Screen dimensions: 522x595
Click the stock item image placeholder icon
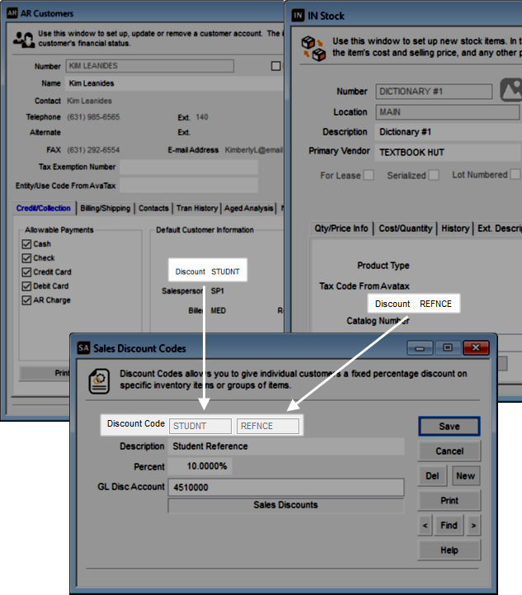point(511,89)
